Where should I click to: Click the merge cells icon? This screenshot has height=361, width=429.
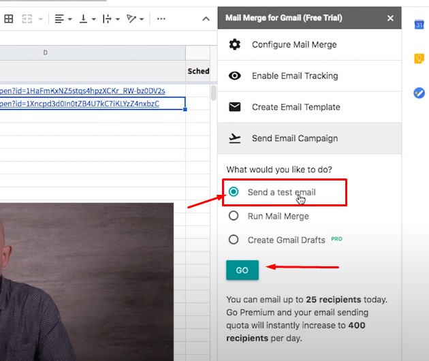tap(27, 19)
